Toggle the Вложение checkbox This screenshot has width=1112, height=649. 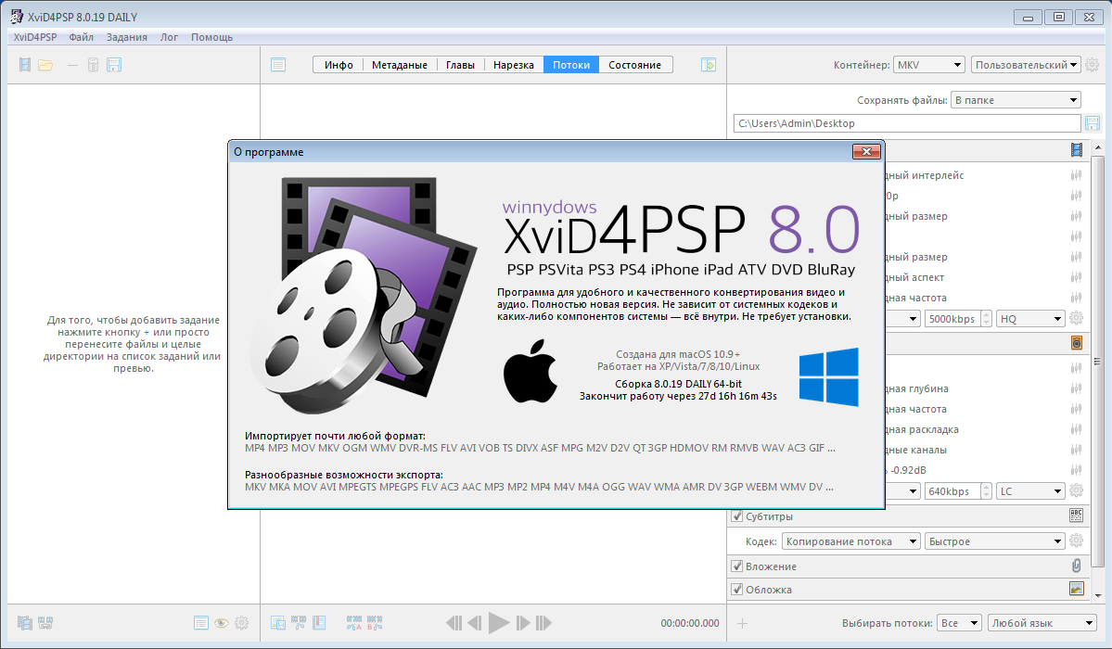736,566
